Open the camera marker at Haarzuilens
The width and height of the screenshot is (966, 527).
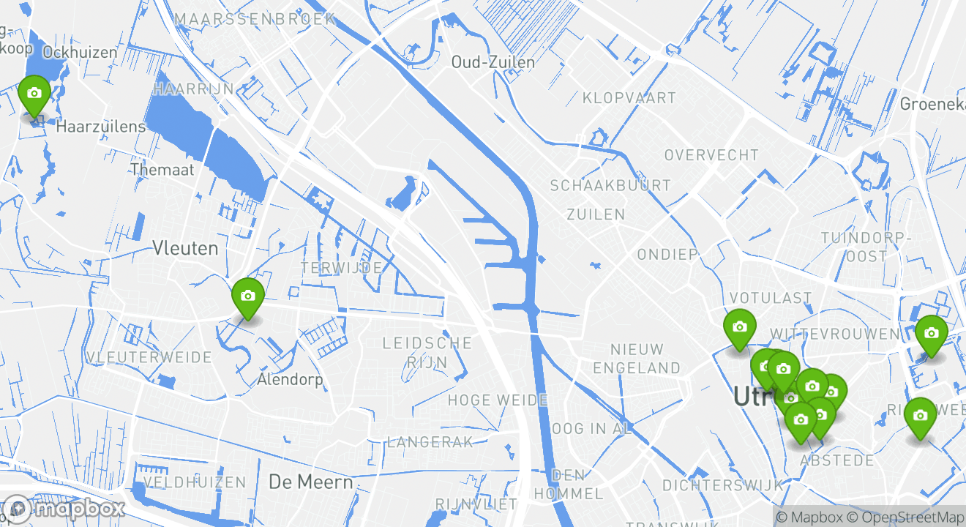[34, 95]
